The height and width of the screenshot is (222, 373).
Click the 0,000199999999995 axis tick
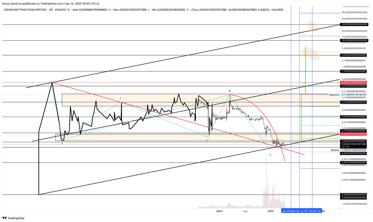(x=354, y=180)
